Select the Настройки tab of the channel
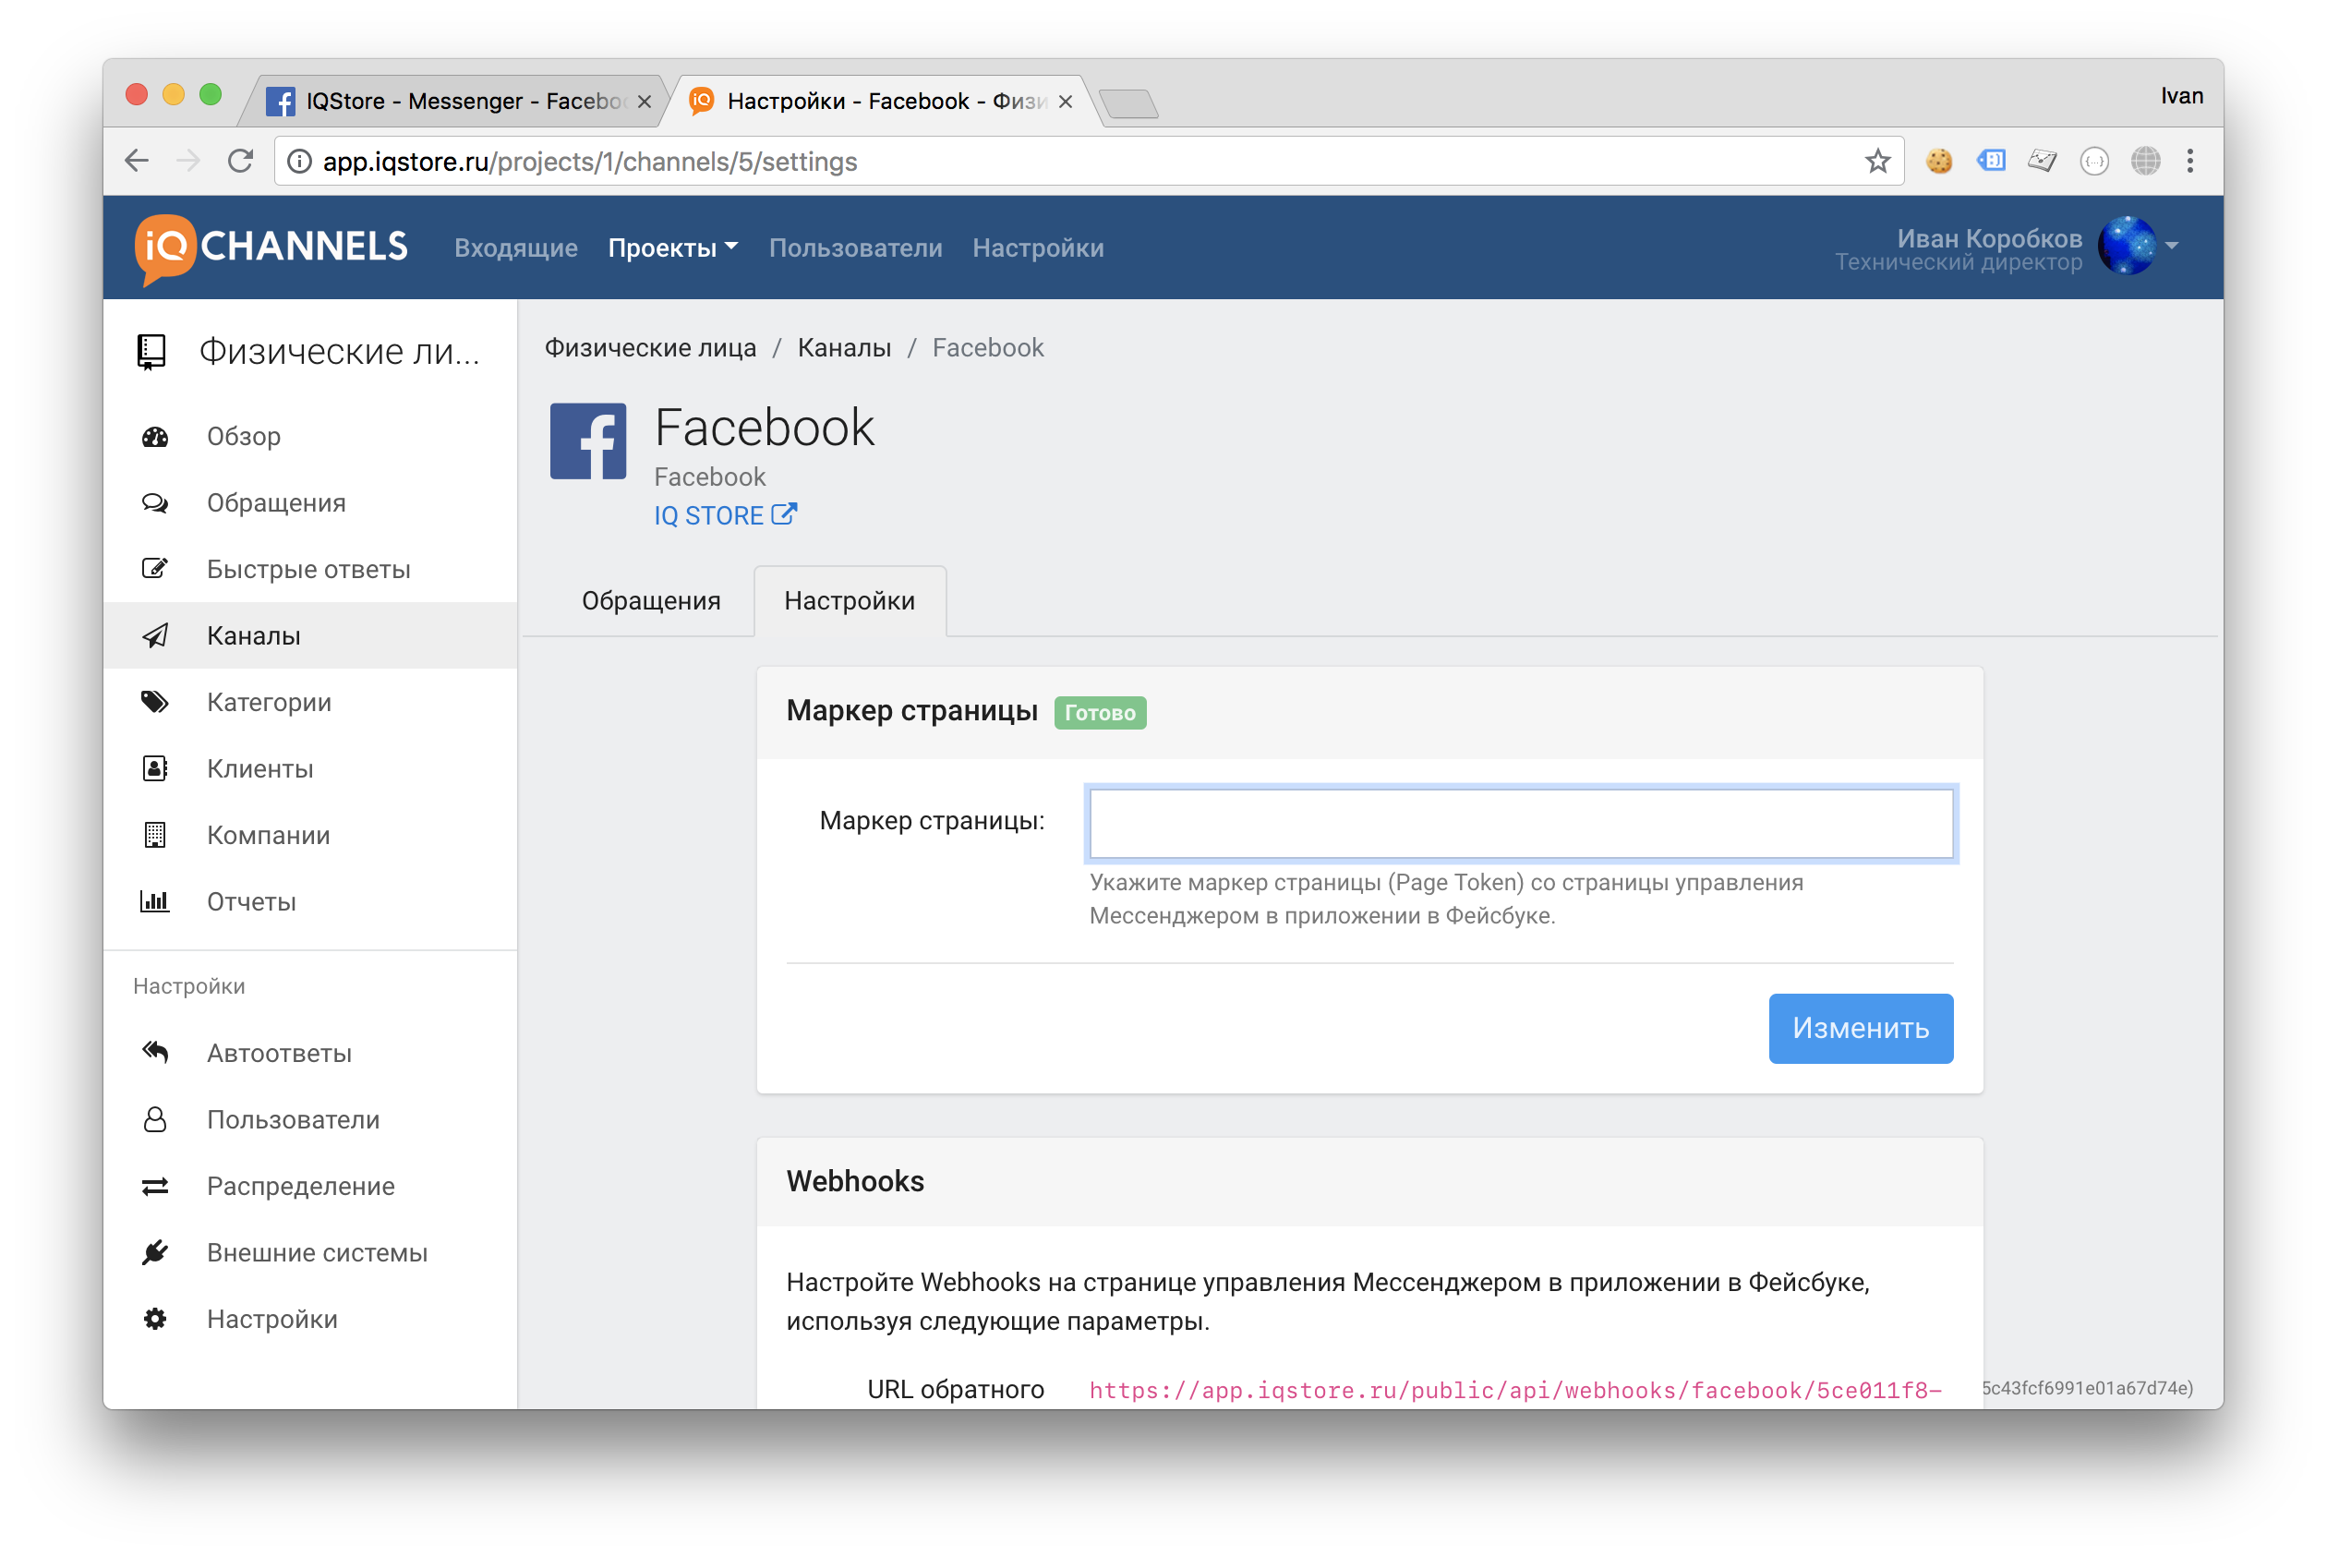Image resolution: width=2327 pixels, height=1557 pixels. tap(850, 601)
